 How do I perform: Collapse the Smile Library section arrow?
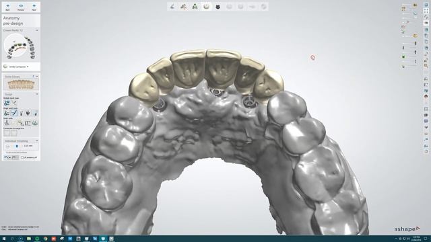click(37, 76)
